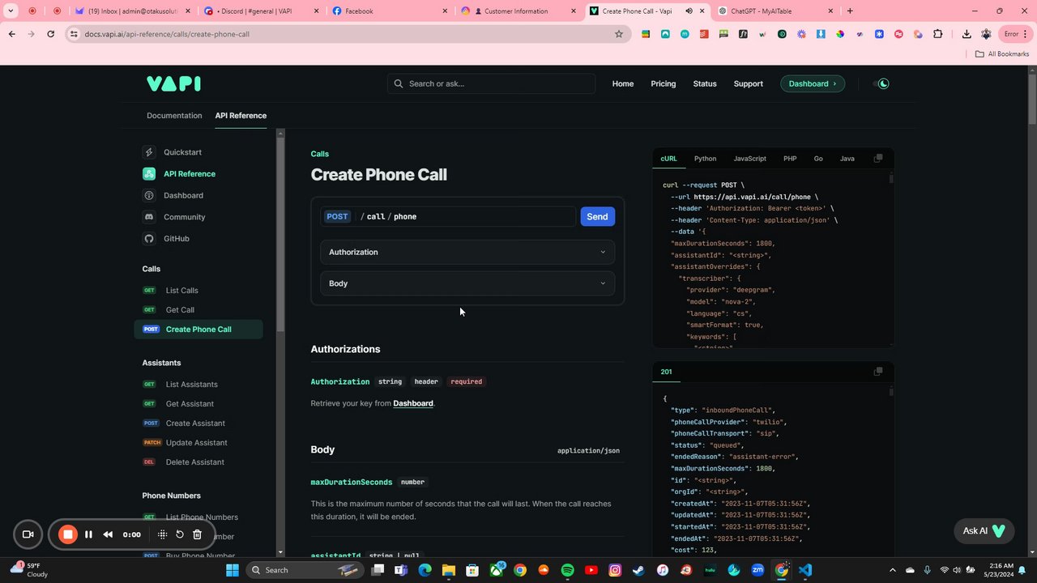Open Update Assistant endpoint

(198, 443)
